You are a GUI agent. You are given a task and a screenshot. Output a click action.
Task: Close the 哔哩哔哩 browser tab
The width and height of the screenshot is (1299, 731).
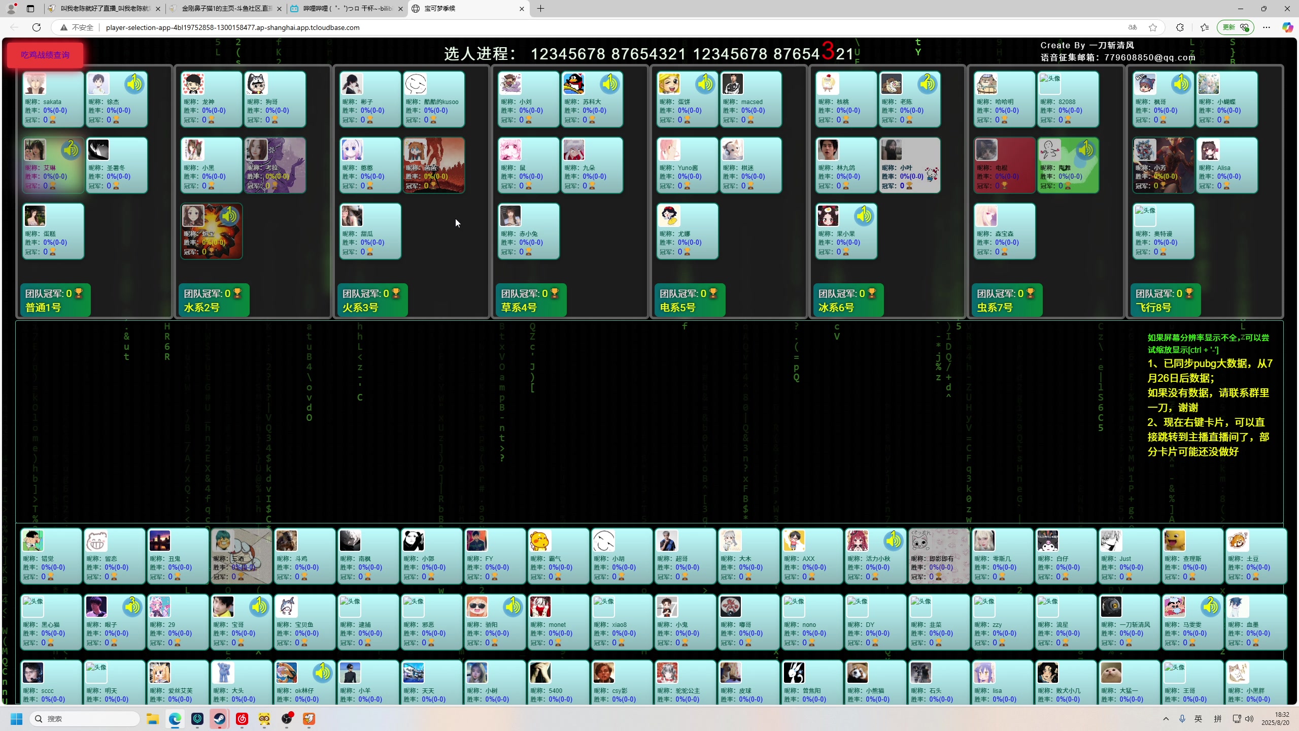tap(400, 9)
